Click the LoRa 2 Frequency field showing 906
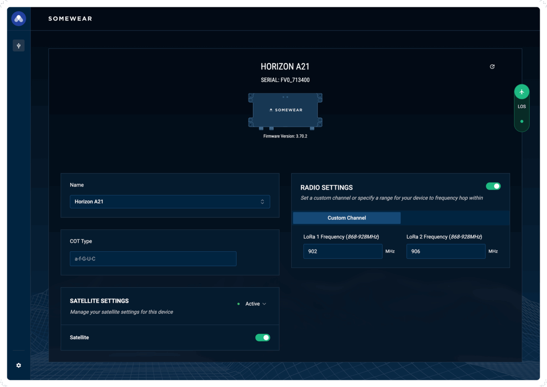The height and width of the screenshot is (387, 547). pyautogui.click(x=446, y=251)
